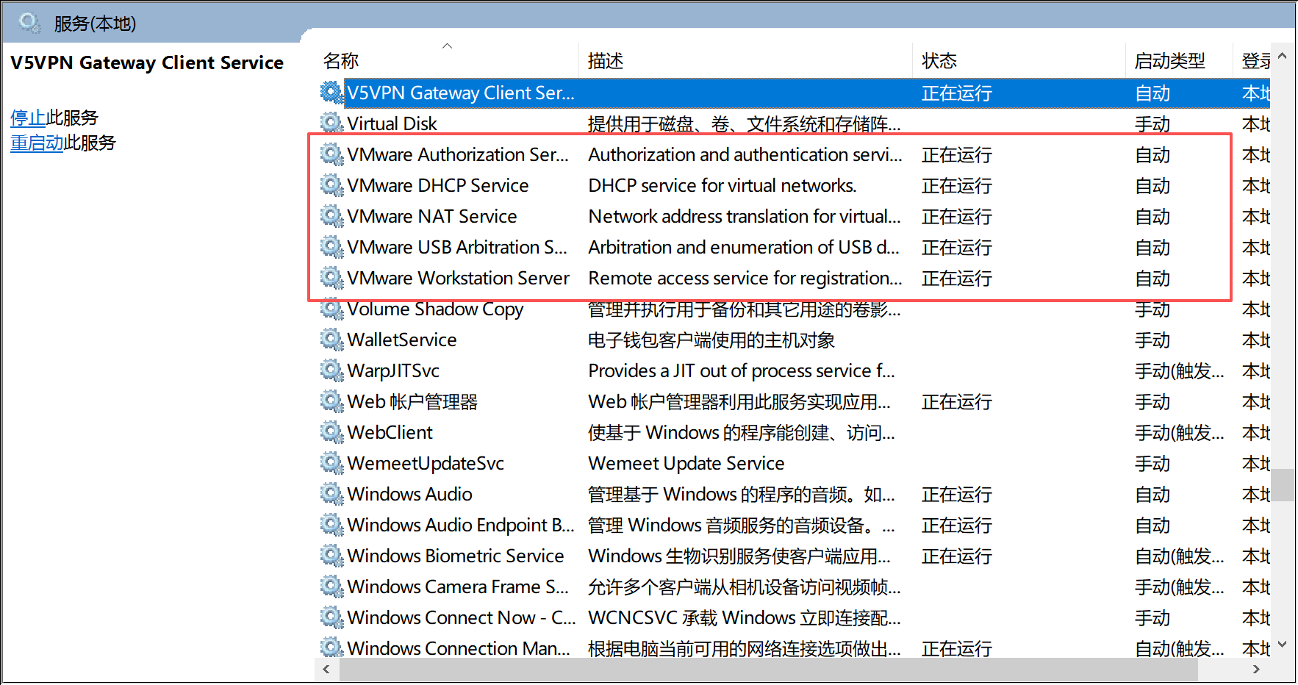1298x685 pixels.
Task: Select Windows Connect Now - C... name
Action: (462, 617)
